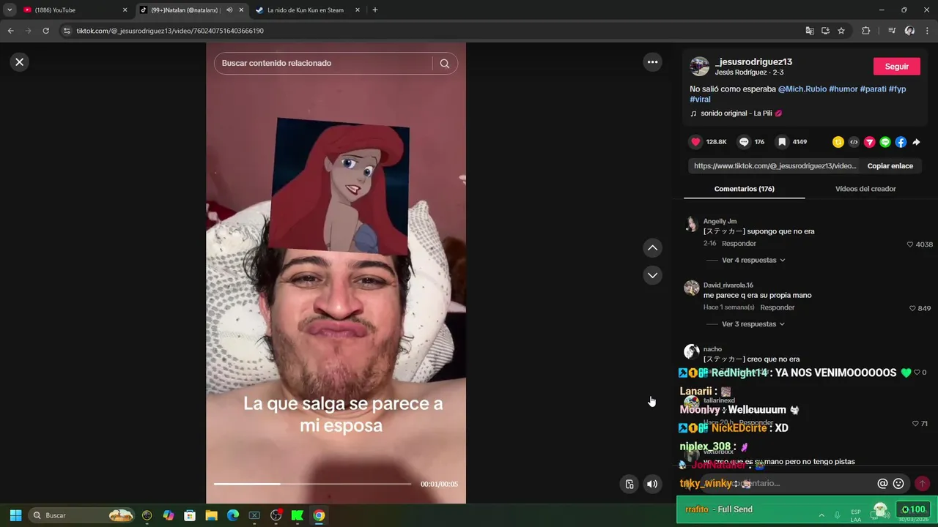This screenshot has height=527, width=938.
Task: Mute the TikTok tab audio icon
Action: tap(229, 10)
